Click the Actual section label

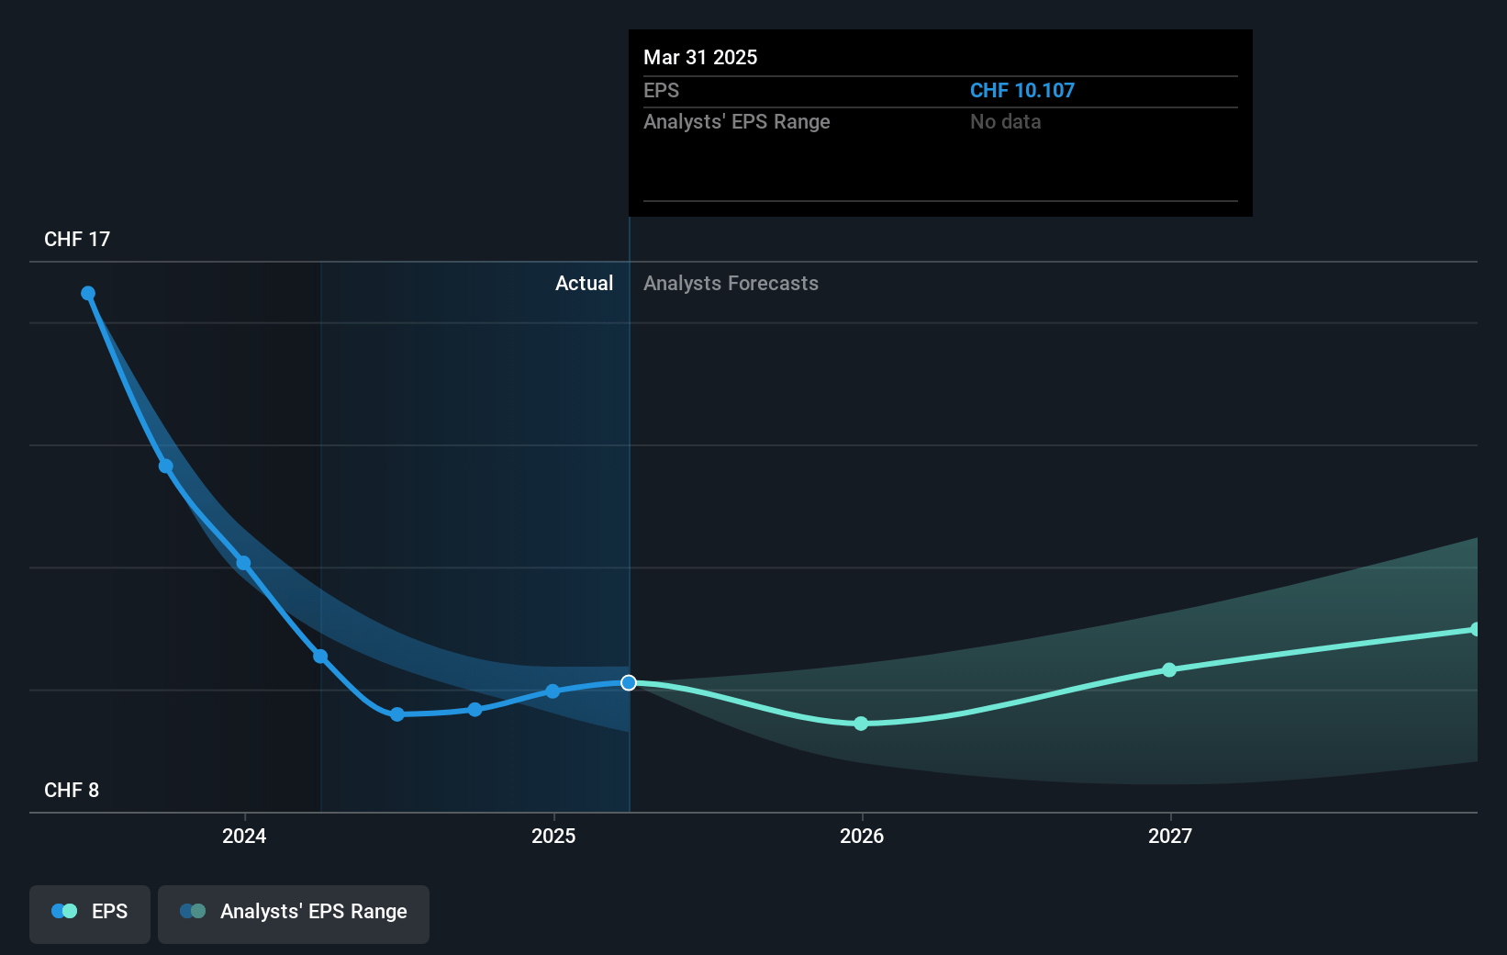584,283
